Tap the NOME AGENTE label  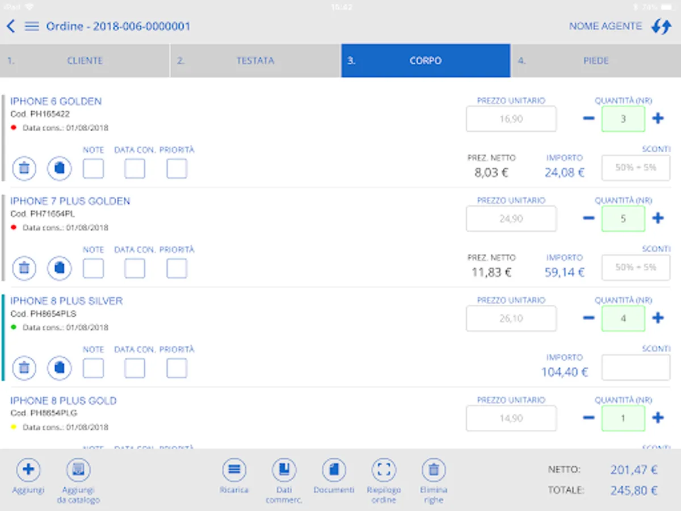tap(606, 26)
